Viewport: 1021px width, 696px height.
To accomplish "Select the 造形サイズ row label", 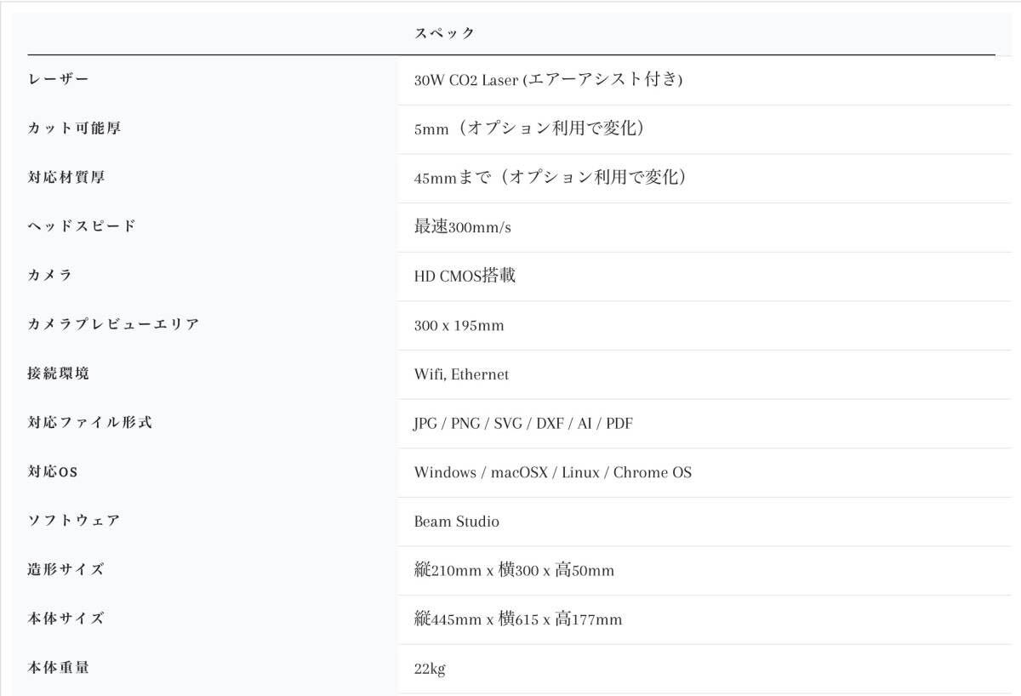I will (66, 569).
